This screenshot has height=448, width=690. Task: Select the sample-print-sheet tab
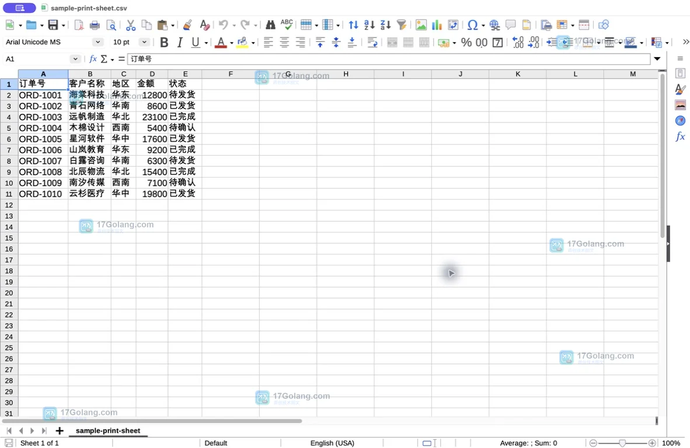pyautogui.click(x=108, y=431)
